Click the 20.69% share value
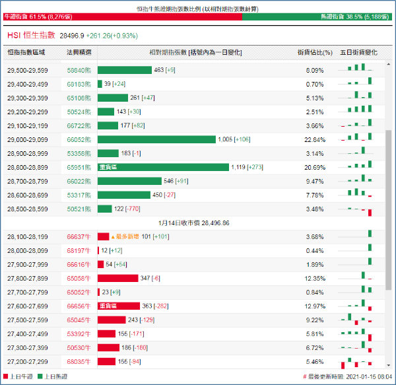The image size is (396, 385). tap(315, 168)
